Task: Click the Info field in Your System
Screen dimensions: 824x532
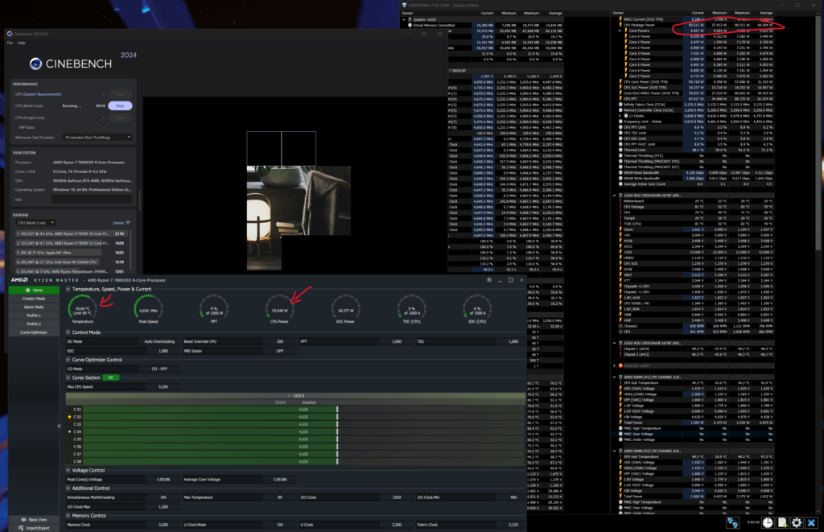Action: [92, 200]
